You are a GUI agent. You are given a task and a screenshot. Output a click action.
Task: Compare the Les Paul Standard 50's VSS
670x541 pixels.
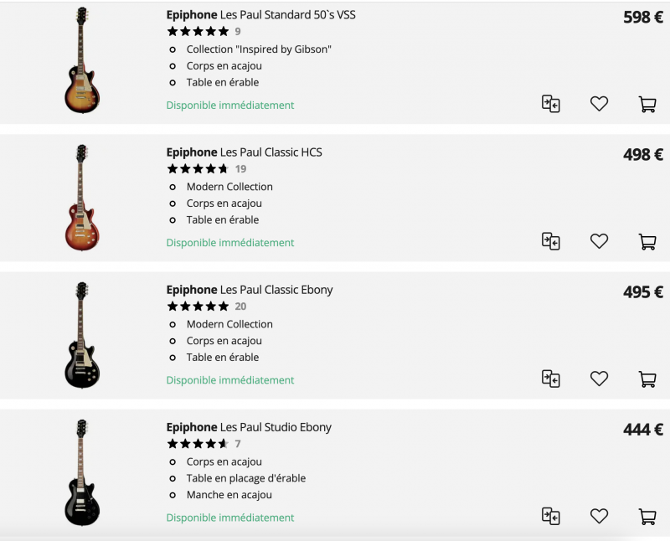[x=550, y=104]
